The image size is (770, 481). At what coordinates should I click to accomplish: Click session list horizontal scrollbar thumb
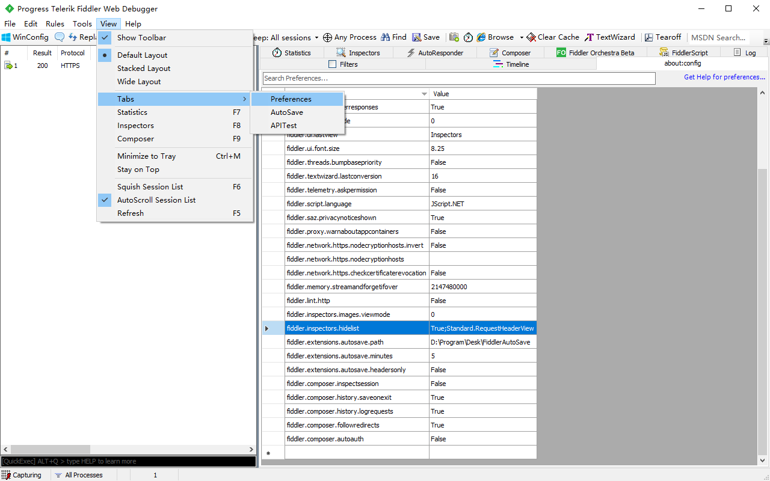51,450
